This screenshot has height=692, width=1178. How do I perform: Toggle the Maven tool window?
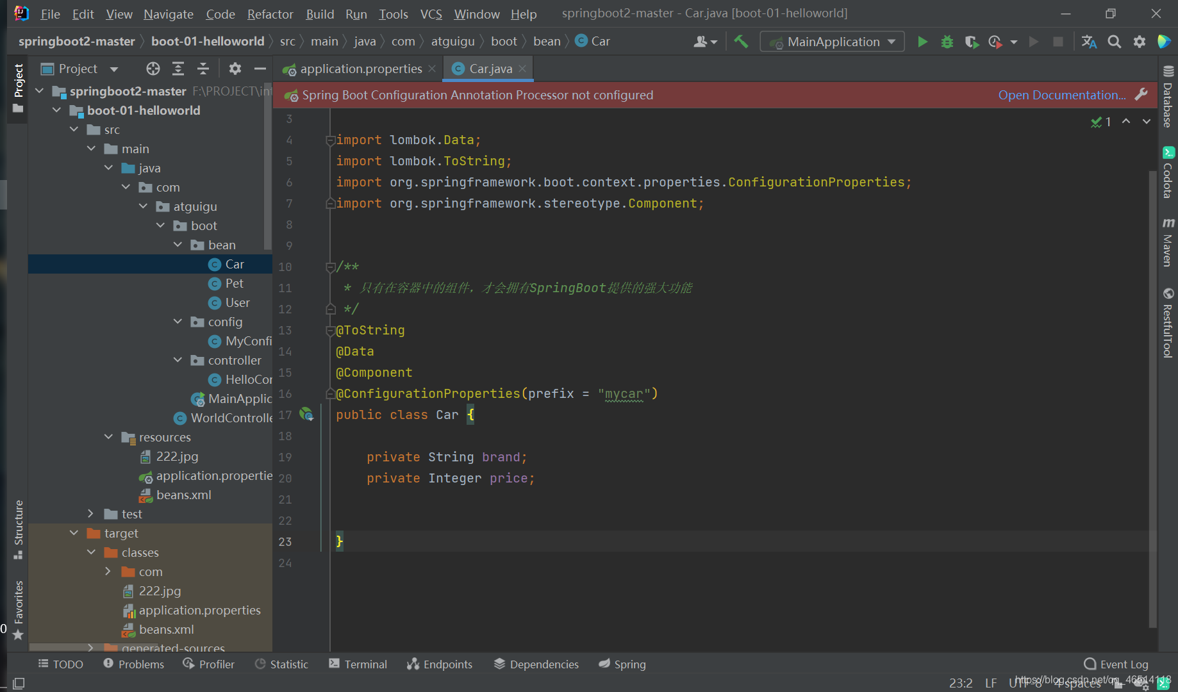pyautogui.click(x=1168, y=242)
